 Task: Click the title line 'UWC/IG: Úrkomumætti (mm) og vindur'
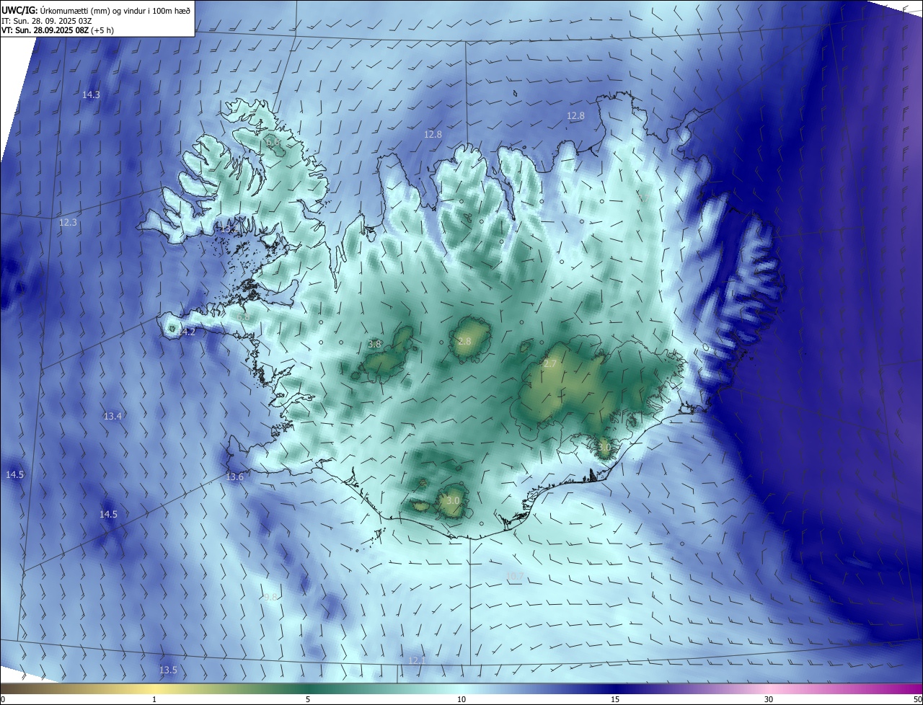click(96, 10)
